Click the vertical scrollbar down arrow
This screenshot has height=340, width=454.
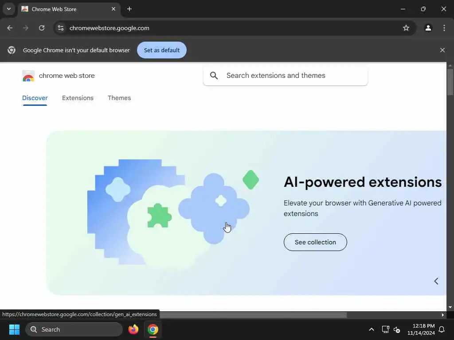coord(450,307)
